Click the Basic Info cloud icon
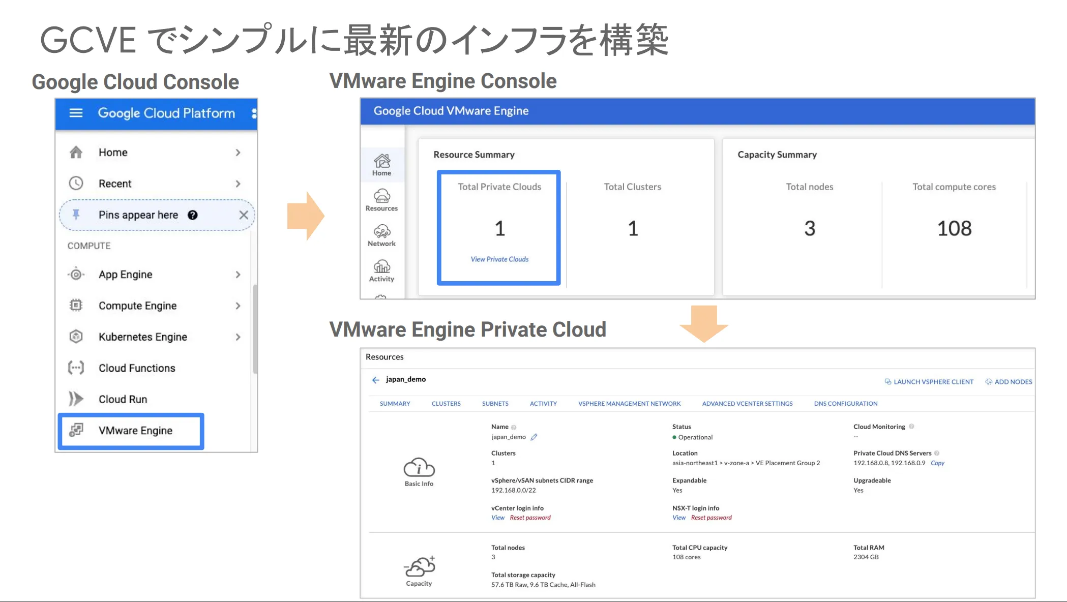 tap(419, 467)
